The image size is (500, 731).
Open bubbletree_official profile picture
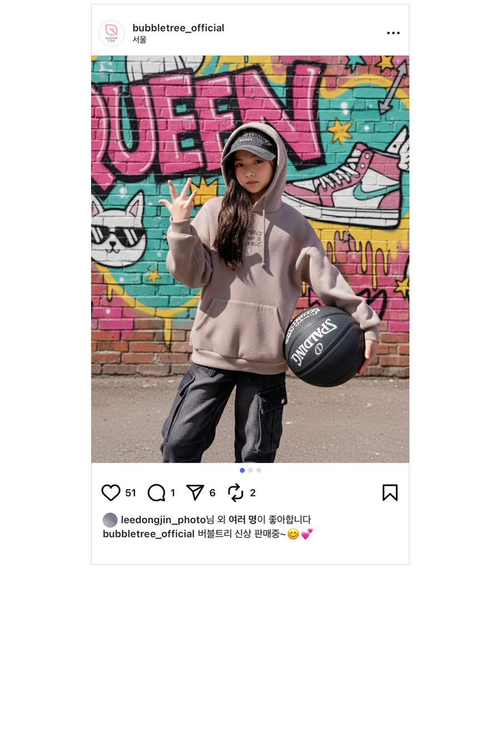(112, 33)
